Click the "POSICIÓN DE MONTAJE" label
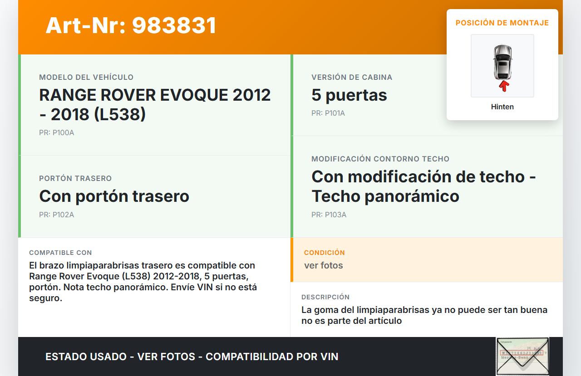The image size is (581, 376). pyautogui.click(x=502, y=23)
